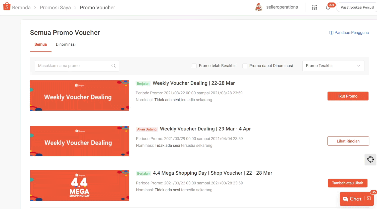Screen dimensions: 377x209
Task: Tick the Promo dapat Dinominasi checkbox
Action: [245, 66]
